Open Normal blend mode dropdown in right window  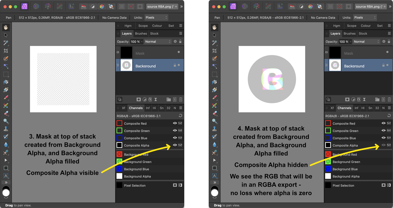click(366, 42)
